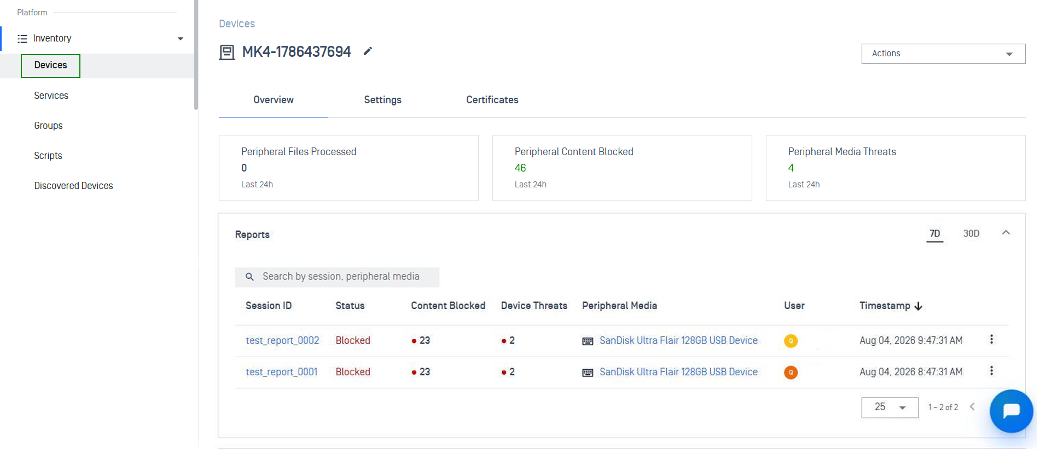The image size is (1046, 449).
Task: Collapse the Reports panel chevron
Action: click(1006, 233)
